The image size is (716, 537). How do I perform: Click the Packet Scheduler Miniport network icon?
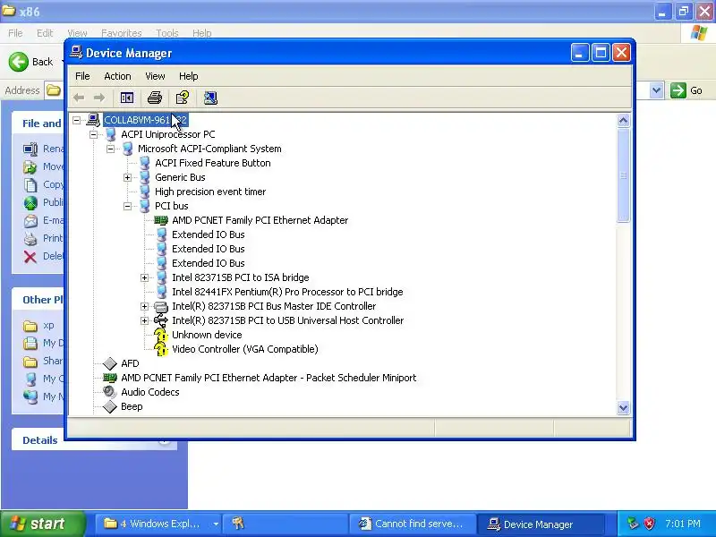click(x=110, y=378)
